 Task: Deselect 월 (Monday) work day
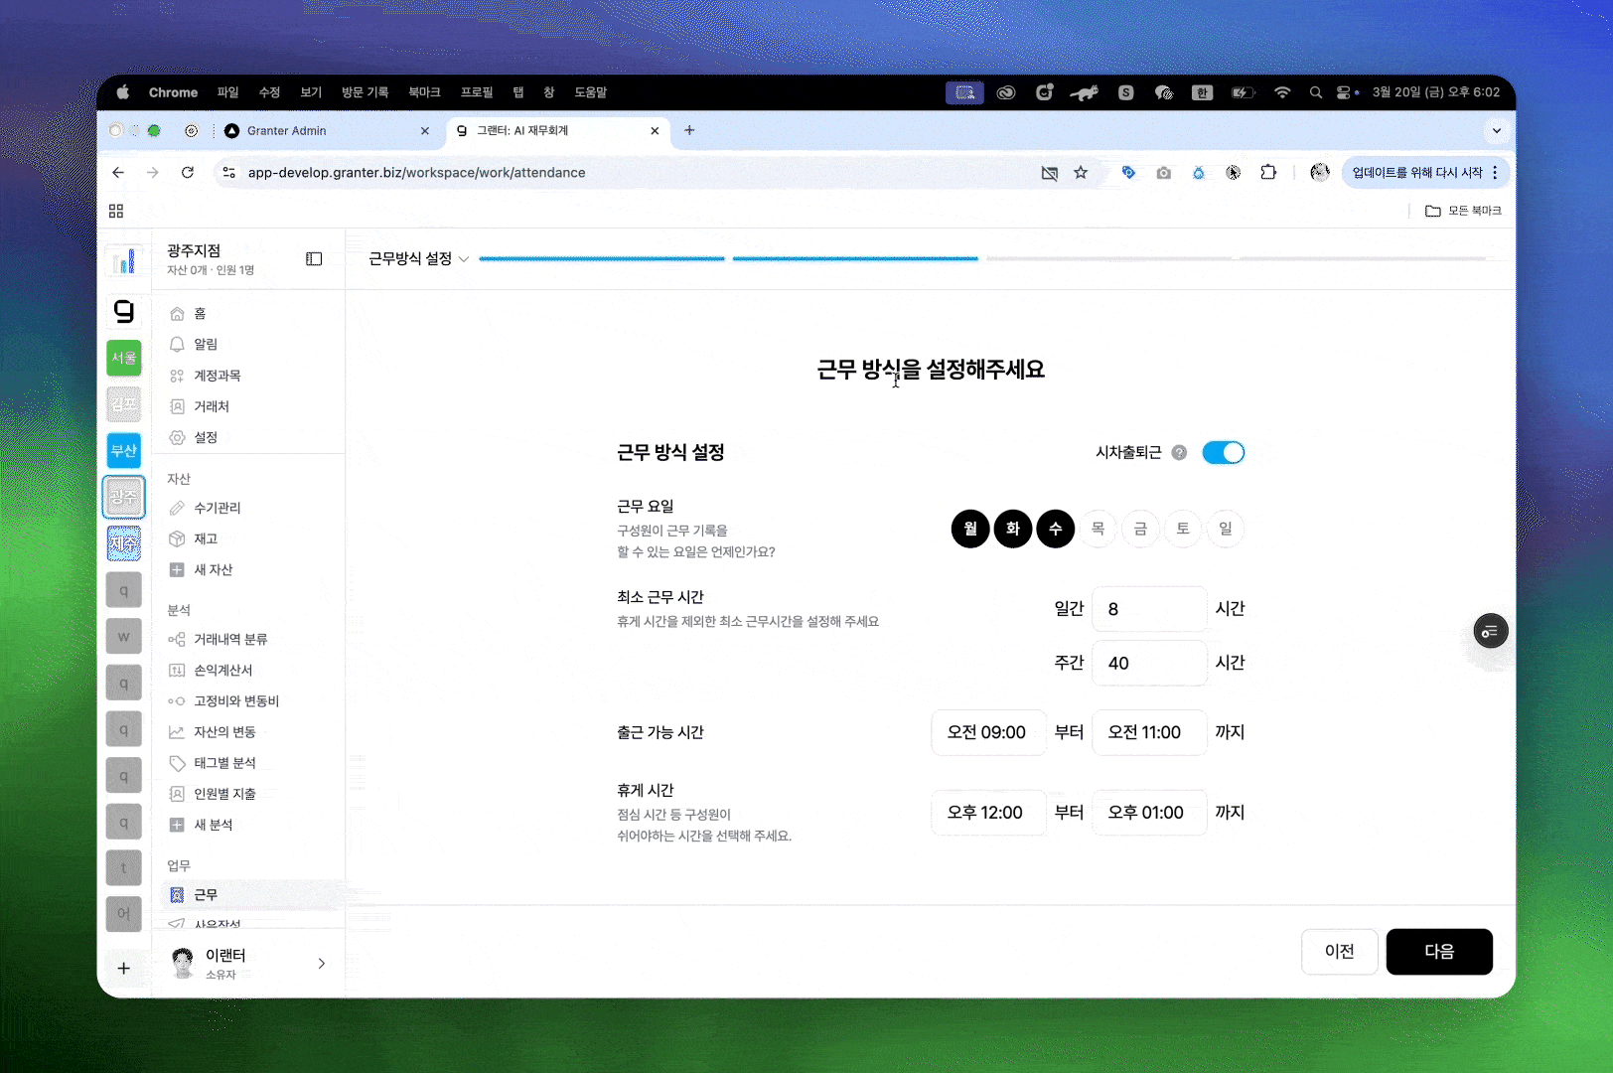tap(970, 529)
